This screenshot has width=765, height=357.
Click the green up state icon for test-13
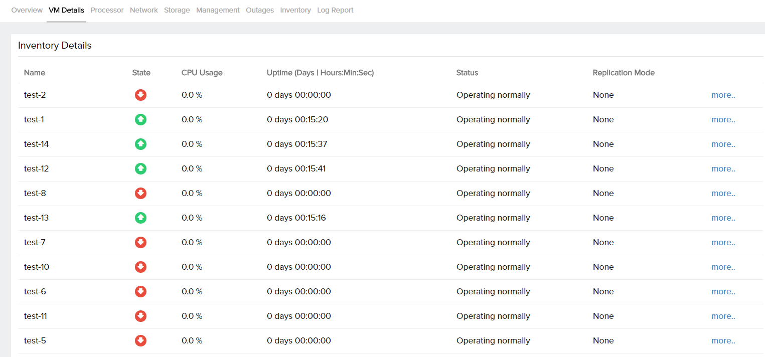[141, 218]
